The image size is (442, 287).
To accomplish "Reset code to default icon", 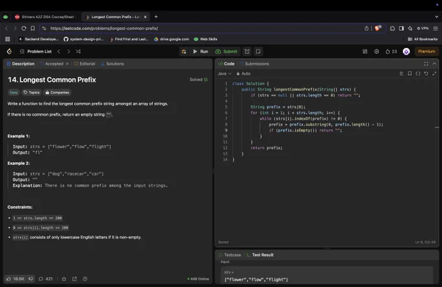I will (426, 73).
